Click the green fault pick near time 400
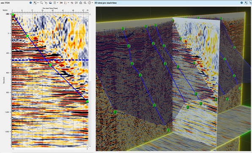This screenshot has height=153, width=252. tap(50, 65)
